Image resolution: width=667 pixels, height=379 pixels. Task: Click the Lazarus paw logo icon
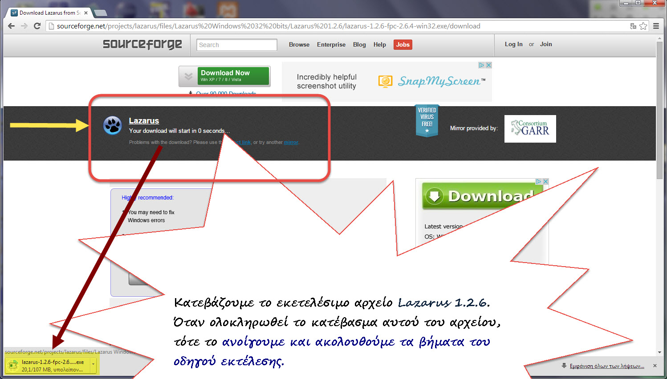click(113, 125)
